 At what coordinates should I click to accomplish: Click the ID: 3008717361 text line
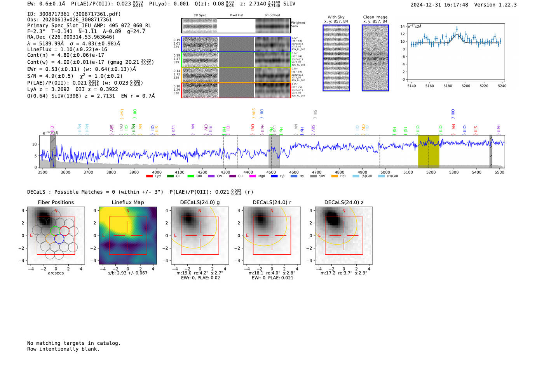[x=74, y=14]
